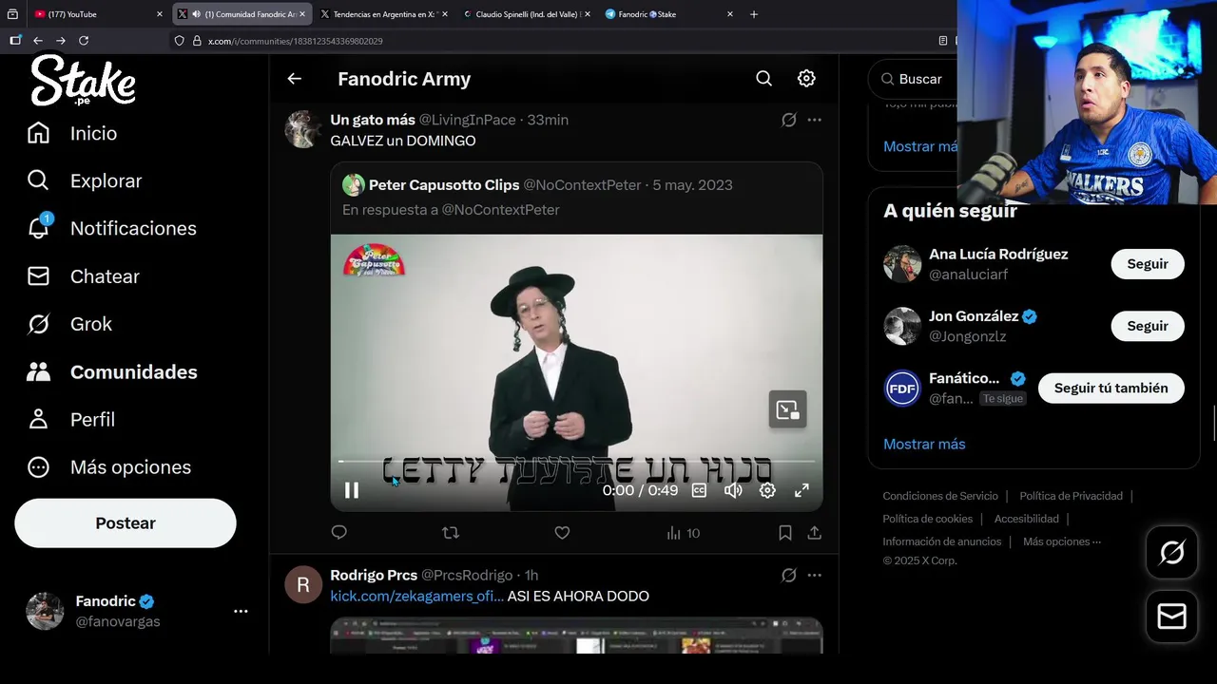Screen dimensions: 1217x684
Task: Open video playback settings gear
Action: point(767,490)
